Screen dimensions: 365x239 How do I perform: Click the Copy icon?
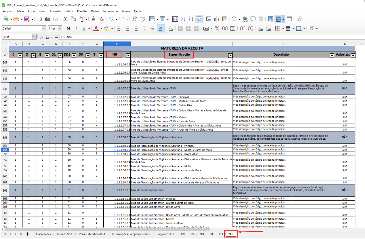click(x=73, y=19)
